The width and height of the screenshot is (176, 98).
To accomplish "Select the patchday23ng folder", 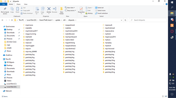I will pyautogui.click(x=30, y=75).
